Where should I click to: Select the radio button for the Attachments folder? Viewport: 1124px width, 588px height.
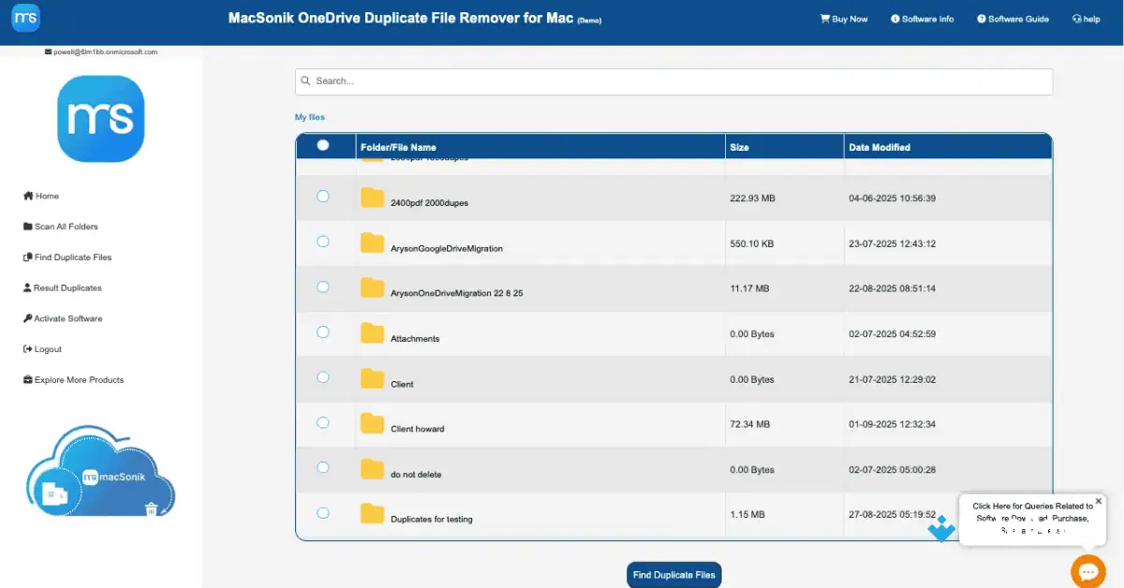click(322, 331)
